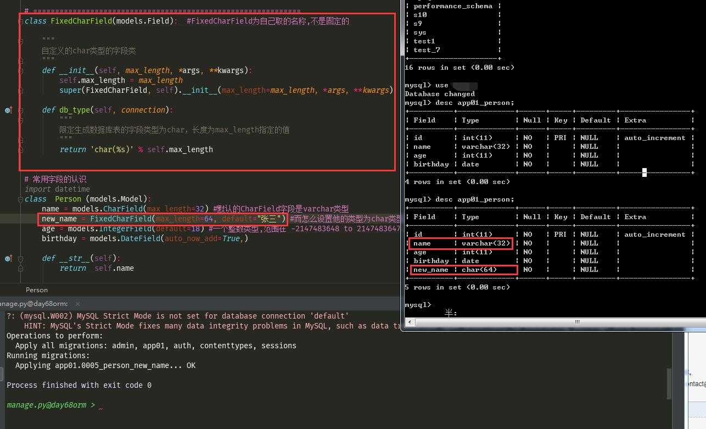Close the manage.py@day68orm console tab
This screenshot has height=429, width=706.
(77, 304)
